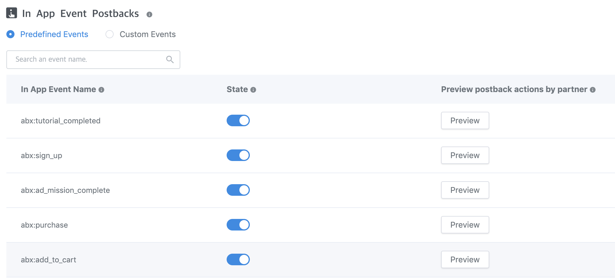Viewport: 615px width, 278px height.
Task: Click the search magnifier icon
Action: pyautogui.click(x=170, y=59)
